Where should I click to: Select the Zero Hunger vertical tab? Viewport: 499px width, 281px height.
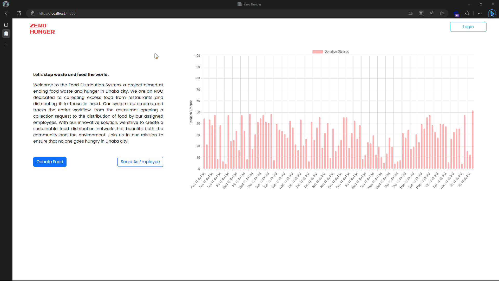6,34
